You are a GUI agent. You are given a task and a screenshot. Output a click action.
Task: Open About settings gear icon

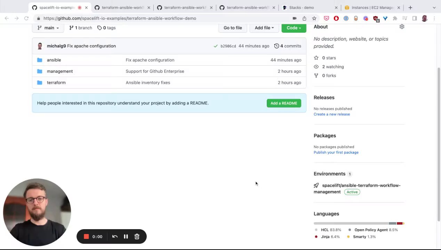pyautogui.click(x=402, y=27)
